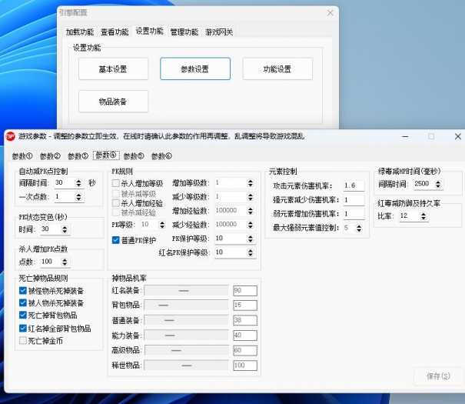Click the 一次点数 spinner control
Viewport: 465px width, 404px height.
68,197
